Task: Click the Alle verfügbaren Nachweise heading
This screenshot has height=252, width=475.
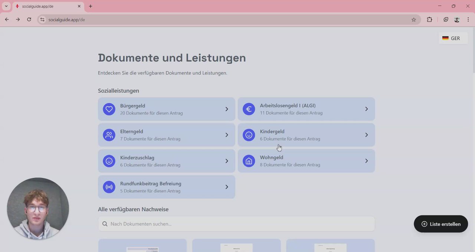Action: pyautogui.click(x=133, y=209)
